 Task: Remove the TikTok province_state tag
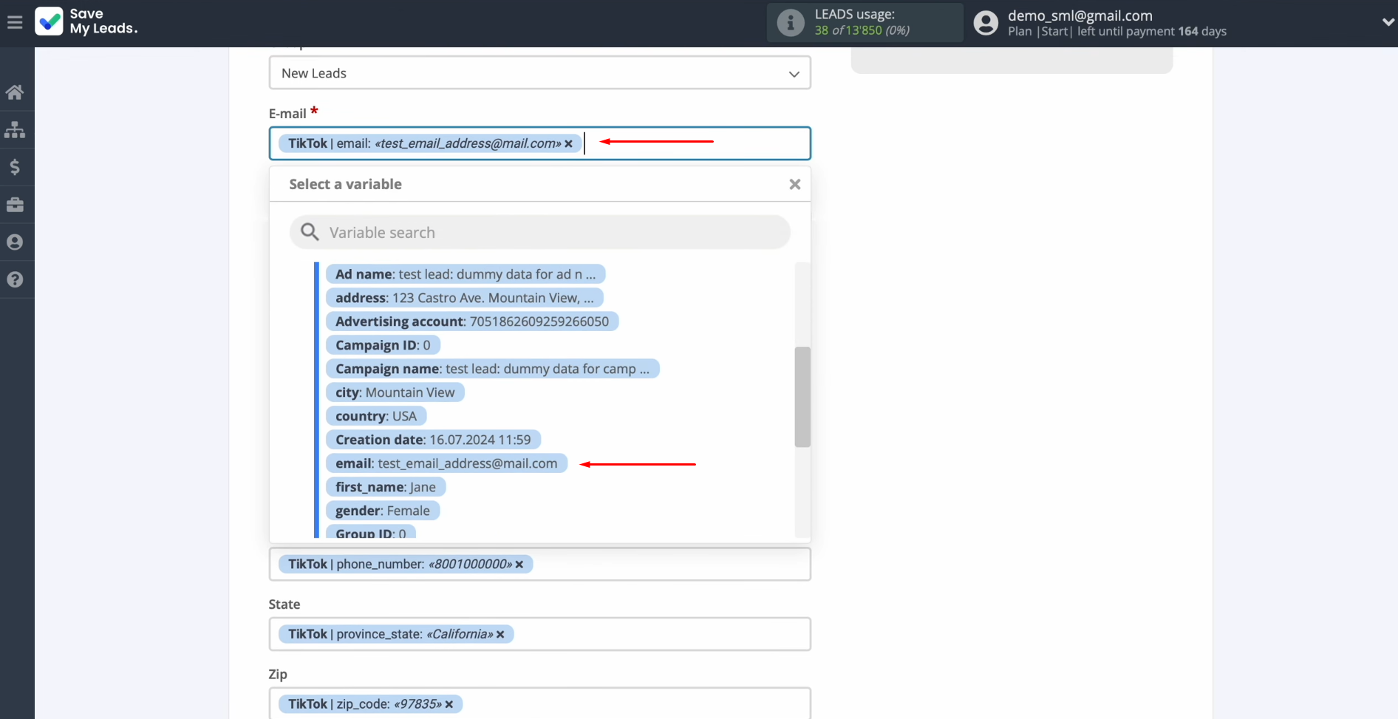(500, 635)
